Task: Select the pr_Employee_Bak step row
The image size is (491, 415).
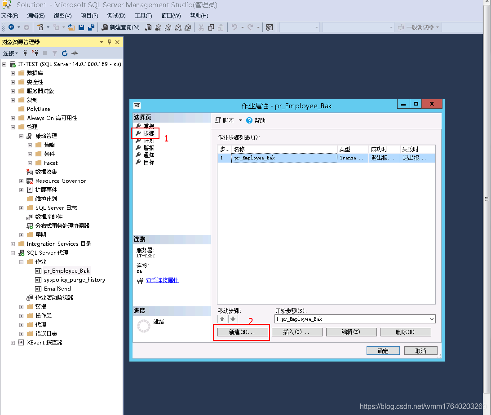Action: pos(284,158)
